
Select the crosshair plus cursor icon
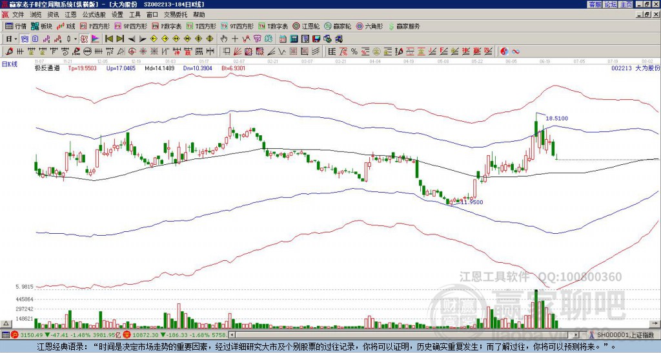235,39
